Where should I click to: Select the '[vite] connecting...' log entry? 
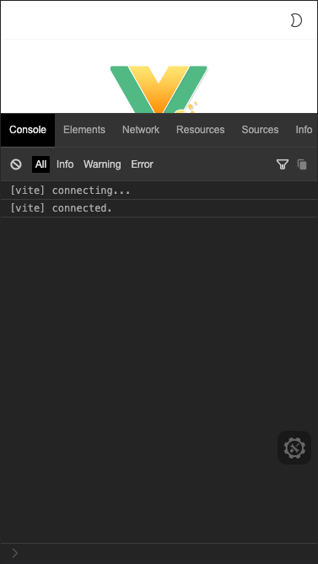[159, 191]
